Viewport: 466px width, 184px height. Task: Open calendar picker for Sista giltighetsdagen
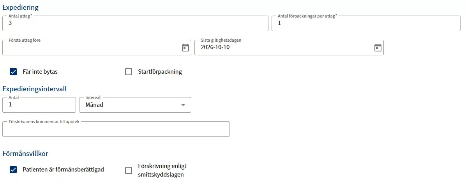tap(378, 48)
